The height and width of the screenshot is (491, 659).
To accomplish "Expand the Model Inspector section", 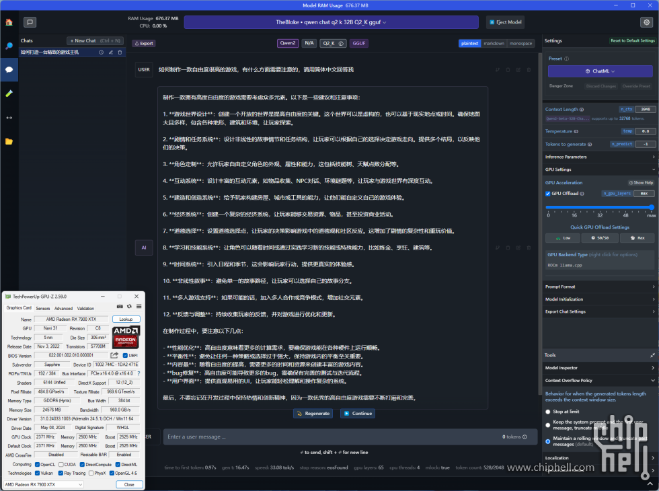I will [x=600, y=368].
